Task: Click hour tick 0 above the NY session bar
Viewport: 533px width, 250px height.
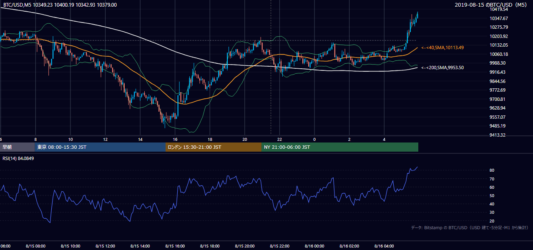Action: (314, 139)
